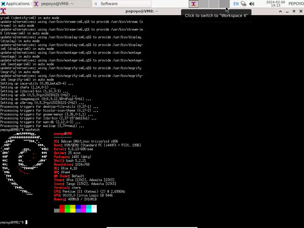
Task: Open the PEPOYO user menu
Action: (x=296, y=4)
